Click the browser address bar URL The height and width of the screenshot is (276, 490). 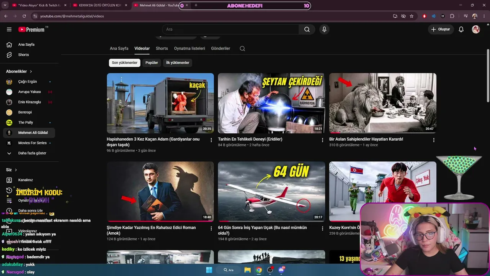72,16
